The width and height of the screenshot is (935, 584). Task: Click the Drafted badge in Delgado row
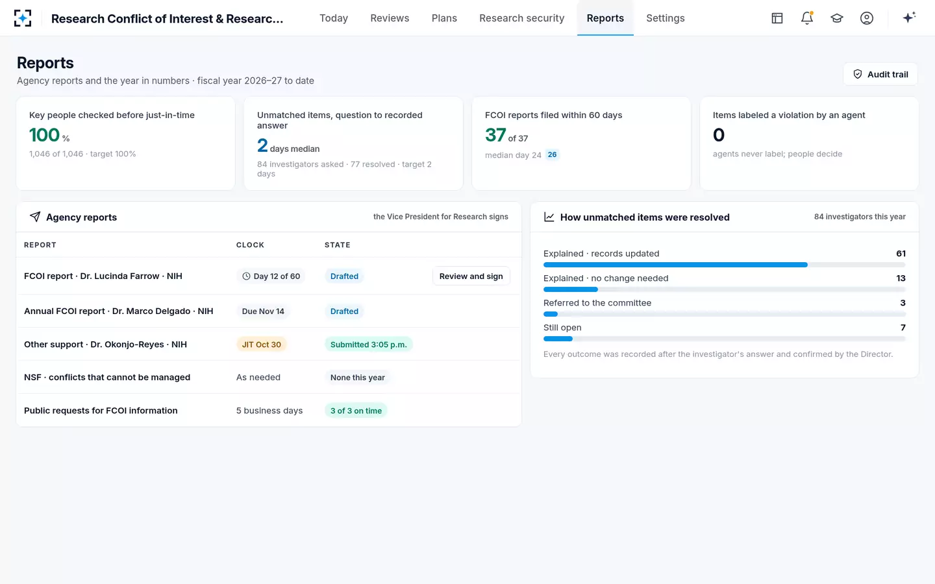coord(344,311)
